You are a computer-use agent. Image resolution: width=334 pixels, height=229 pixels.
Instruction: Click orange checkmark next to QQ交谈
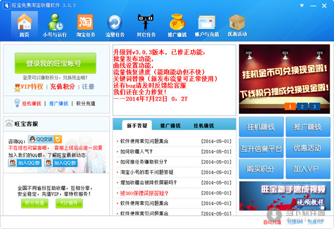58,139
